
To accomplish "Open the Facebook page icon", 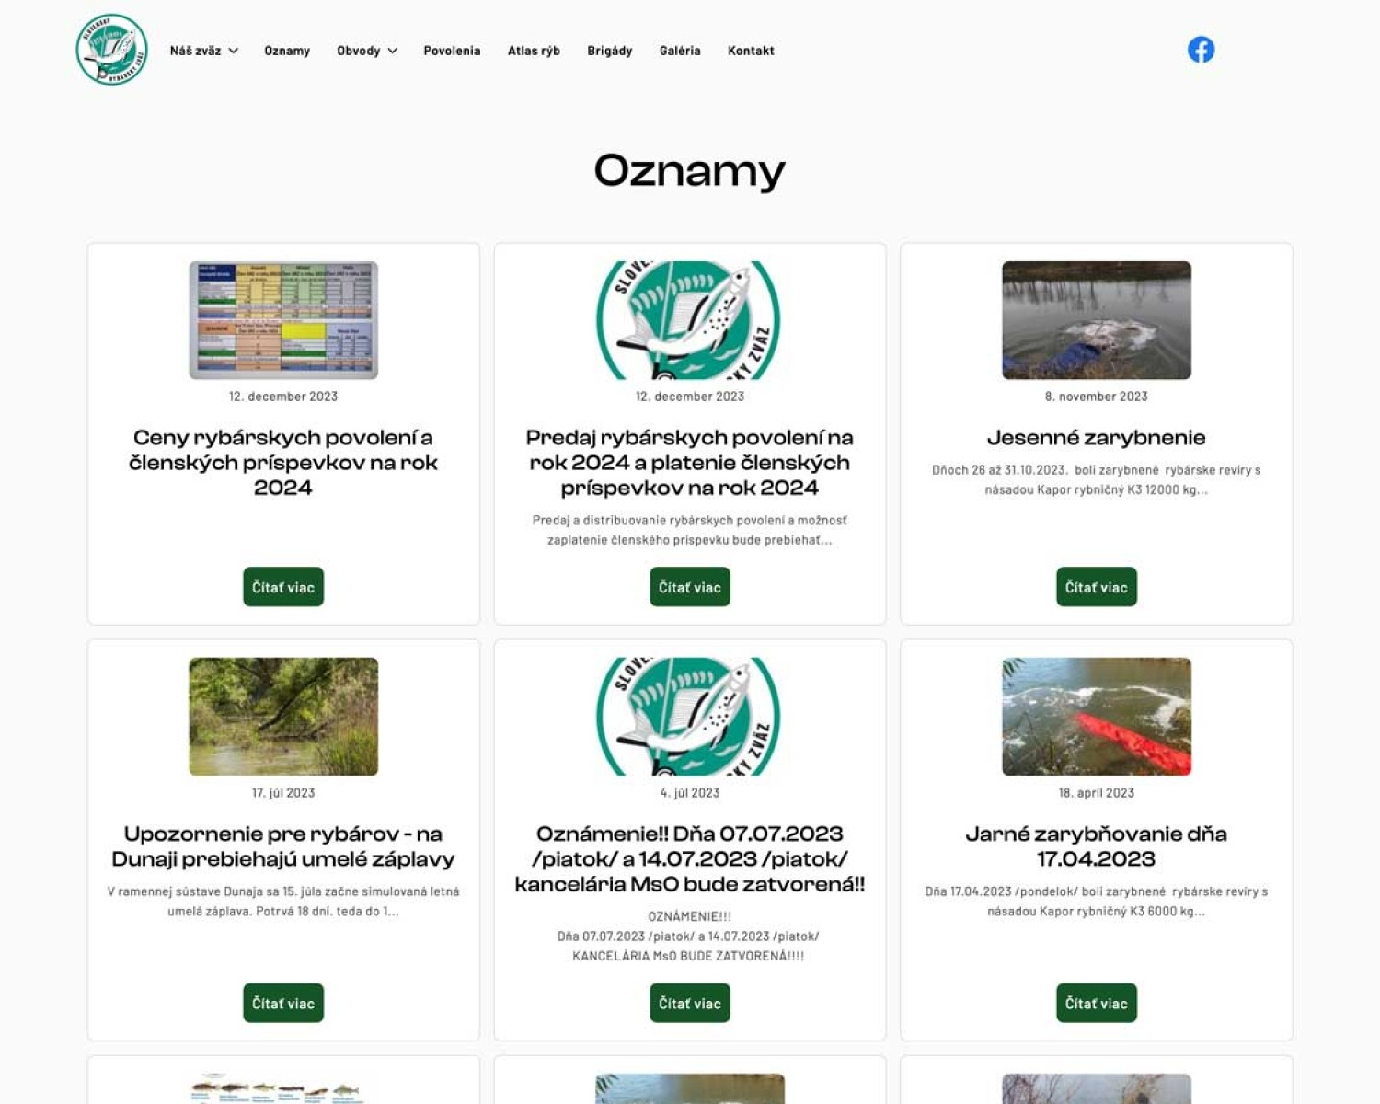I will pos(1201,50).
